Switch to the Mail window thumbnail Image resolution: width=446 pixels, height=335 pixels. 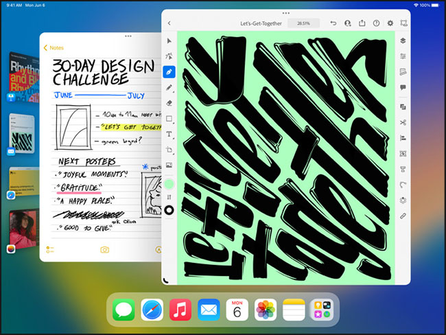[22, 133]
